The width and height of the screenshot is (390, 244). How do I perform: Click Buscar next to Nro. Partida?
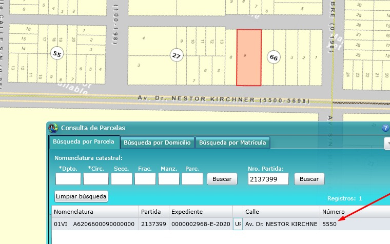click(309, 179)
